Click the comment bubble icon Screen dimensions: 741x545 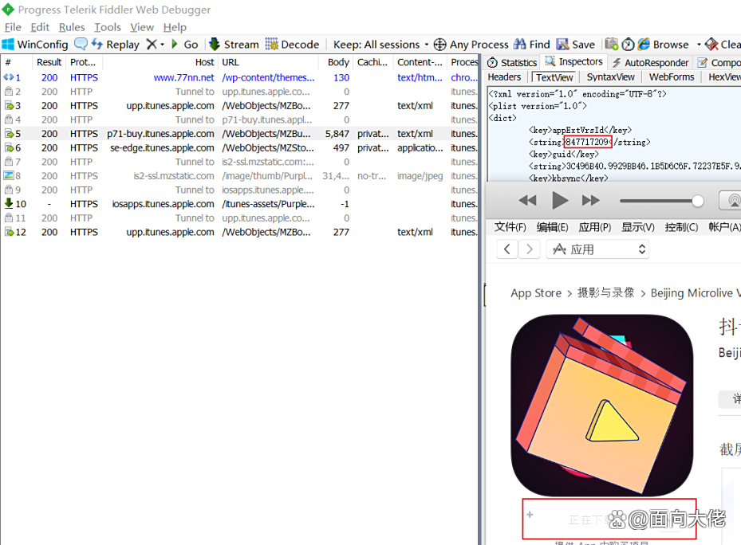(81, 44)
